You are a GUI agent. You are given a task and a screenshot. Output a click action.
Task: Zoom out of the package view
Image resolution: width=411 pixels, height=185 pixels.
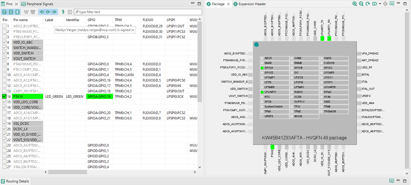point(361,4)
